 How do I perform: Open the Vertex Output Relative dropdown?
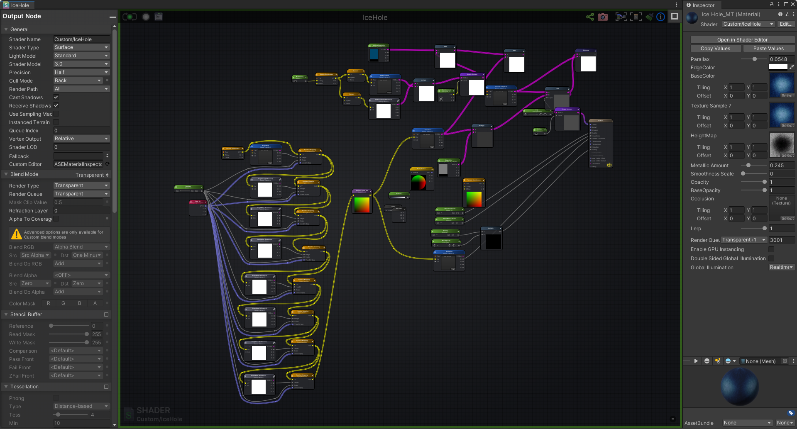tap(81, 139)
